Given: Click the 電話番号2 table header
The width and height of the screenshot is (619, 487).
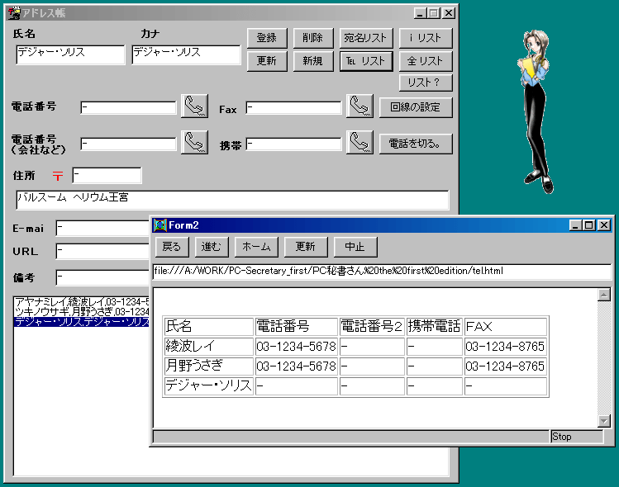Looking at the screenshot, I should tap(372, 326).
